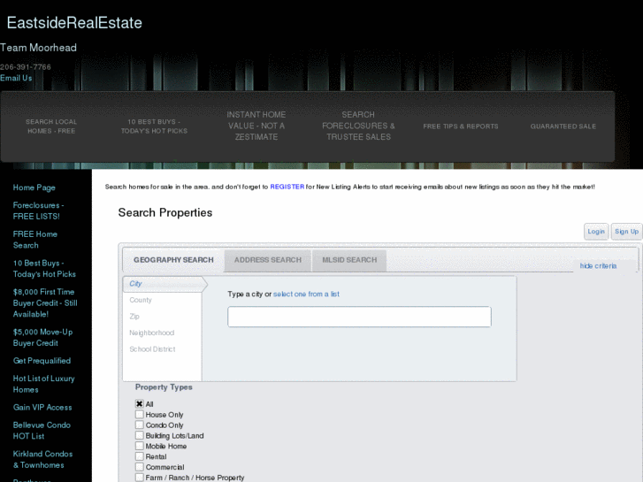
Task: Enable the Commercial checkbox
Action: click(x=140, y=467)
